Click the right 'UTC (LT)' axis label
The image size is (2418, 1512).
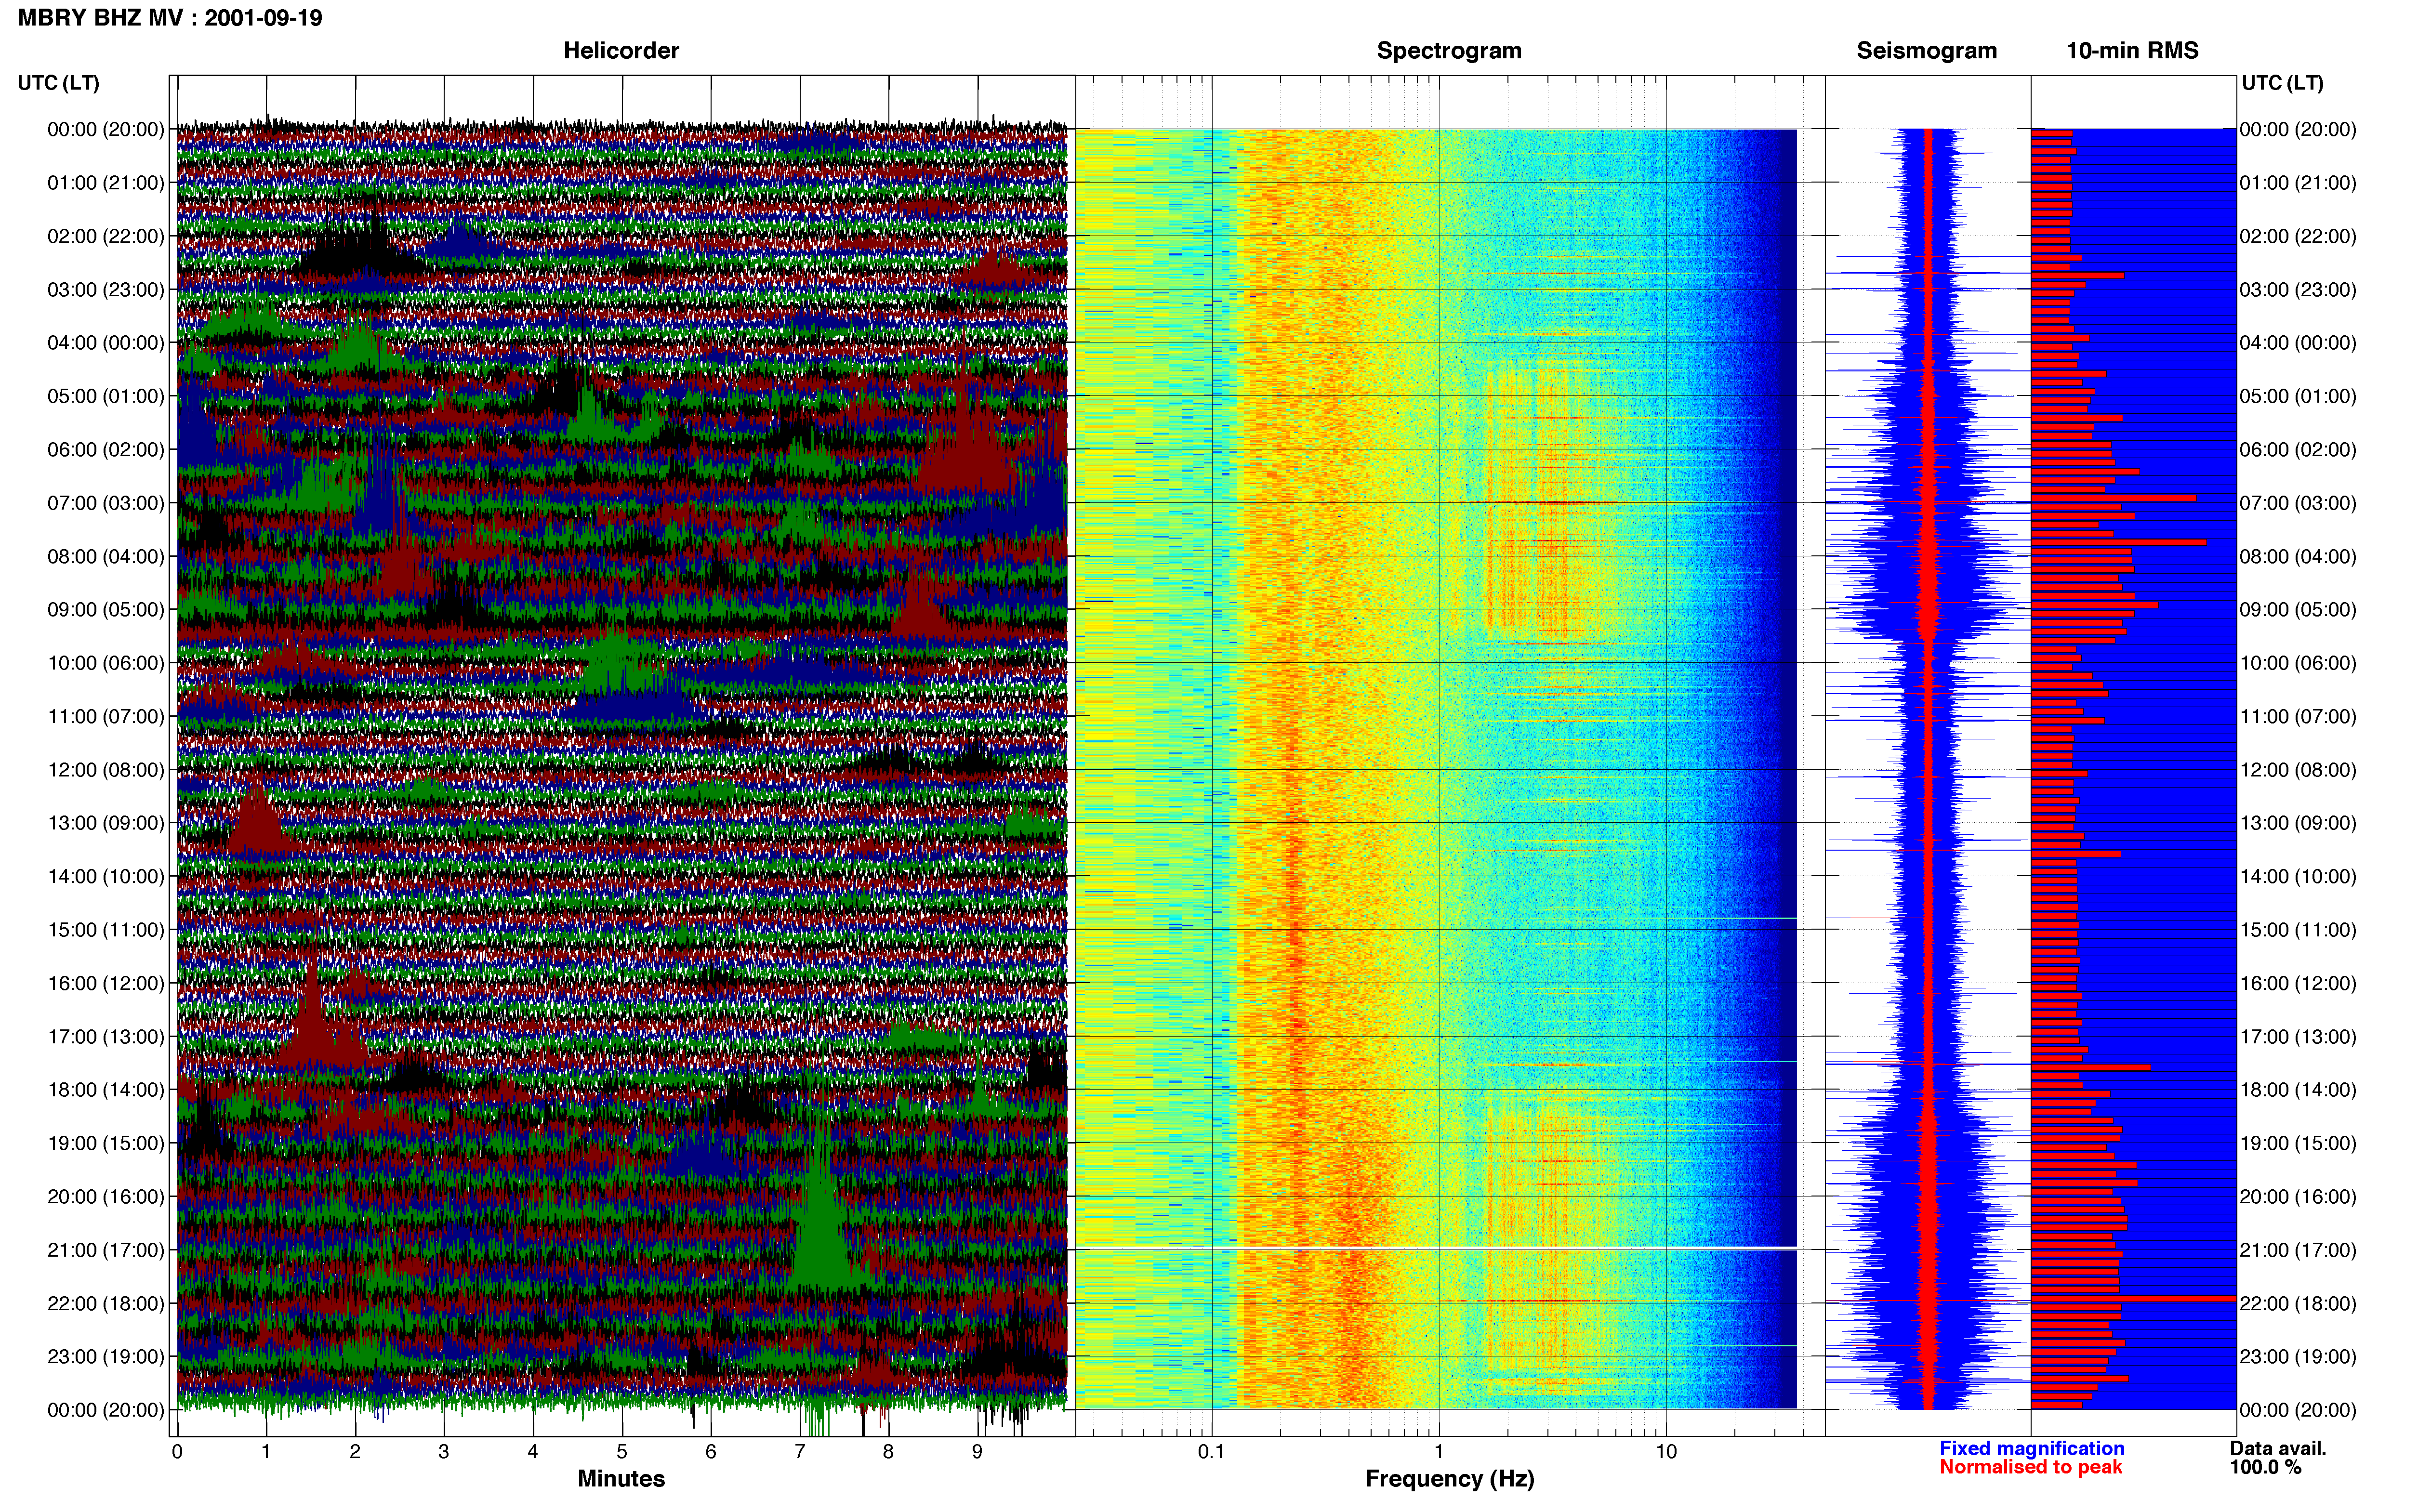[2282, 83]
